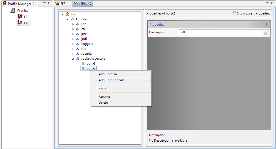Click the Description text field
Viewport: 276px width, 149px height.
(x=220, y=32)
